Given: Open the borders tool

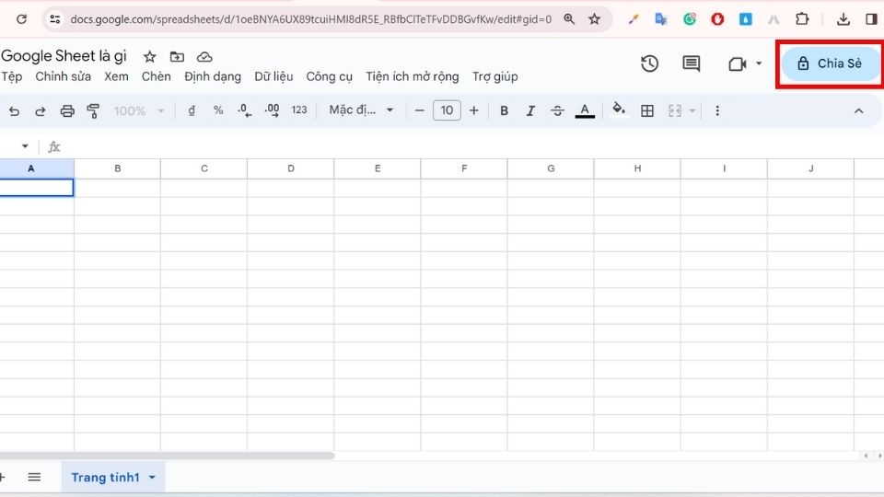Looking at the screenshot, I should (647, 111).
